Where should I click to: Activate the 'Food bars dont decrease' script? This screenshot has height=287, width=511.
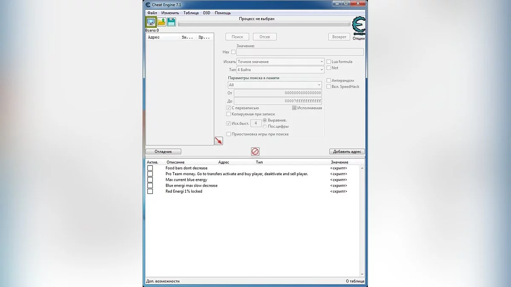[x=150, y=168]
